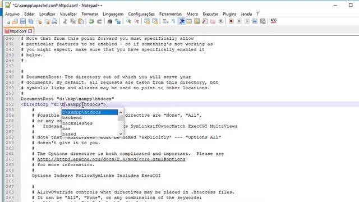Open the Janela menu

pyautogui.click(x=246, y=14)
